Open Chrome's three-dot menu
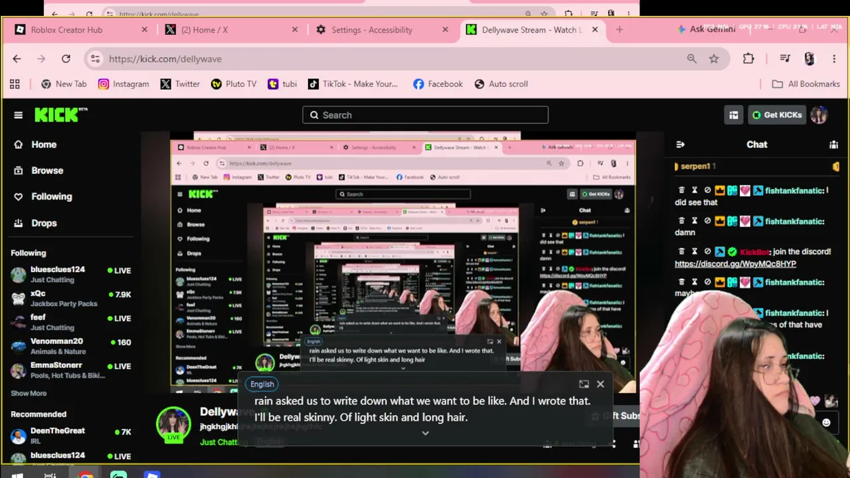This screenshot has height=478, width=850. pos(834,58)
